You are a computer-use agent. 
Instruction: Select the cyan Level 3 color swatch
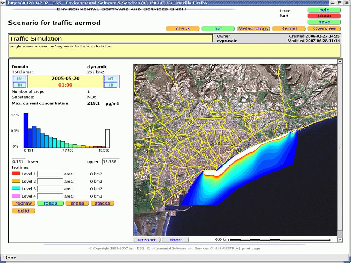click(16, 188)
